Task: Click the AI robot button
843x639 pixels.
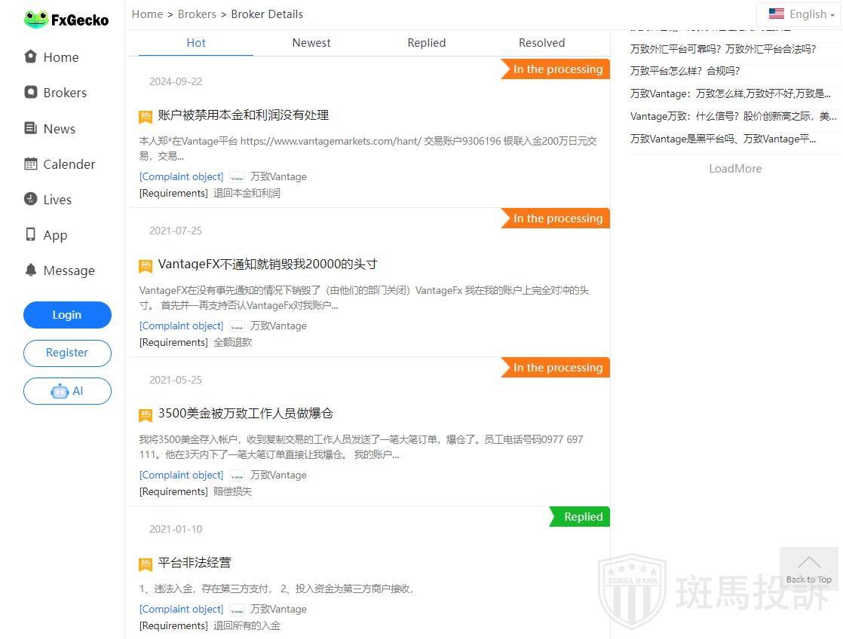Action: pos(67,391)
